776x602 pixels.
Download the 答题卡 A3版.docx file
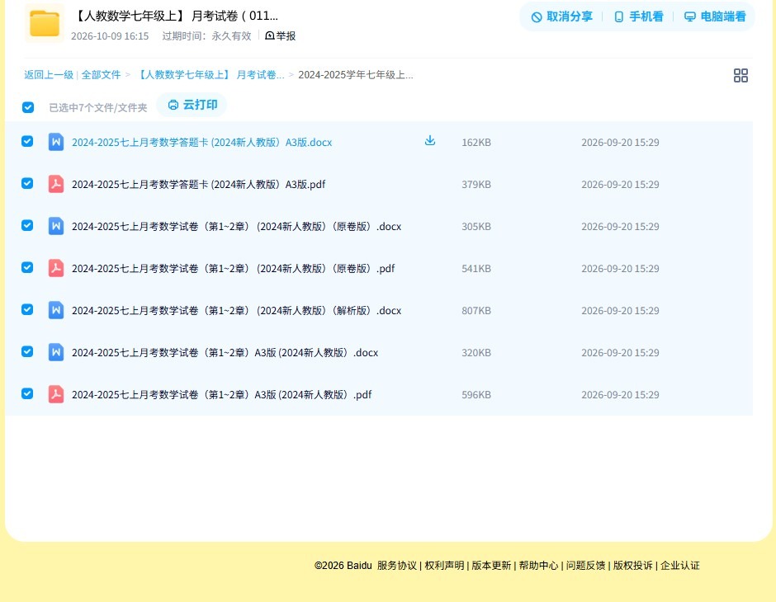point(429,140)
